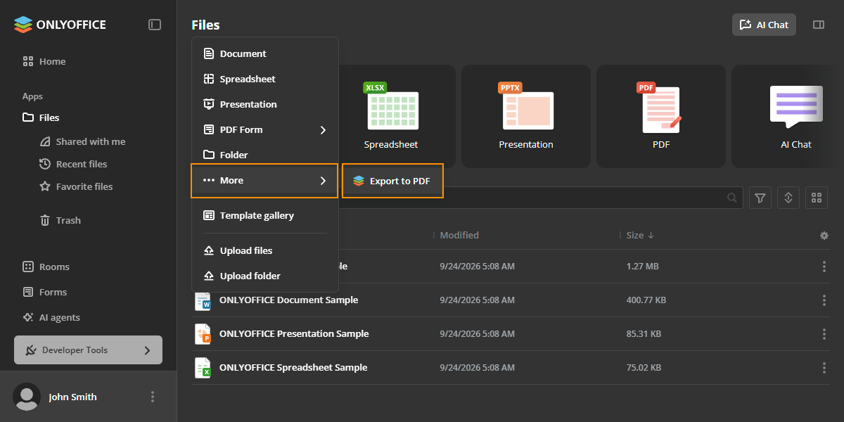Open AI agents section

51,317
